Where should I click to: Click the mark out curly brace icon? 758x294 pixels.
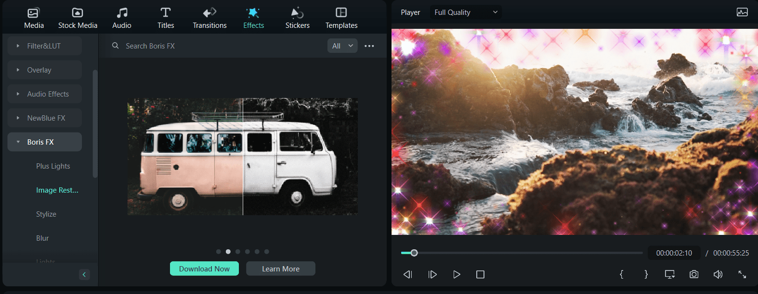(x=646, y=274)
